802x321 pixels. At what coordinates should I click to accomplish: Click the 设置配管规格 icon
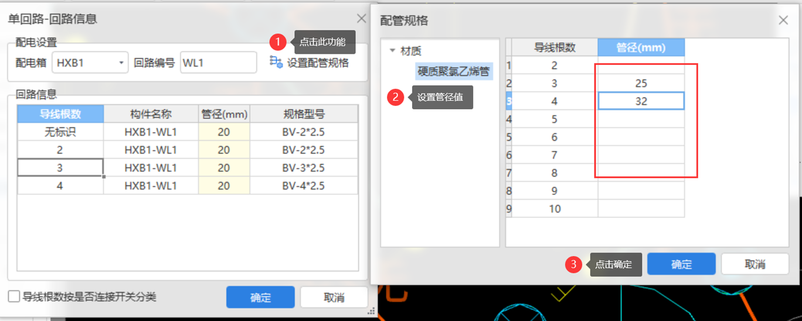[276, 62]
